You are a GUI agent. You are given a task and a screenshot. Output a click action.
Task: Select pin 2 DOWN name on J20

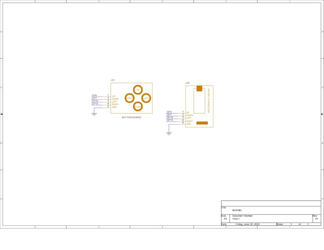(x=190, y=115)
